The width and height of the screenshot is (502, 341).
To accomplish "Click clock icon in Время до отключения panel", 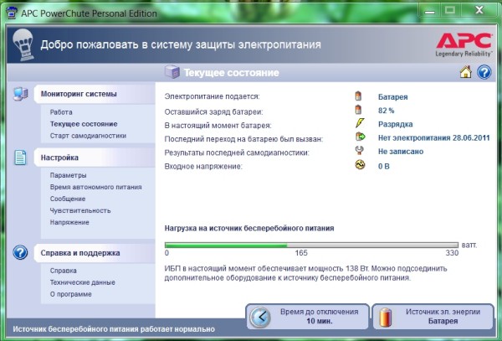I will [x=260, y=318].
